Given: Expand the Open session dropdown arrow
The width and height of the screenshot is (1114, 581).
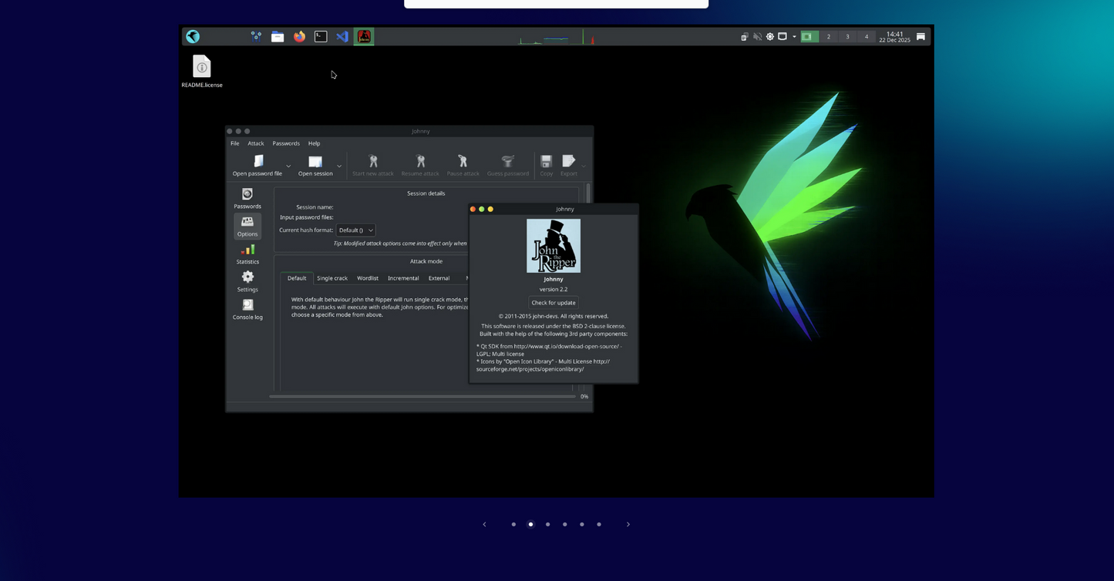Looking at the screenshot, I should 338,166.
